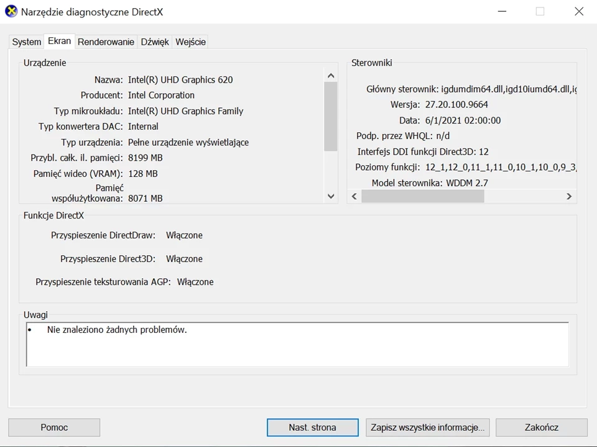Open the Dźwięk tab
This screenshot has height=447, width=597.
click(155, 42)
